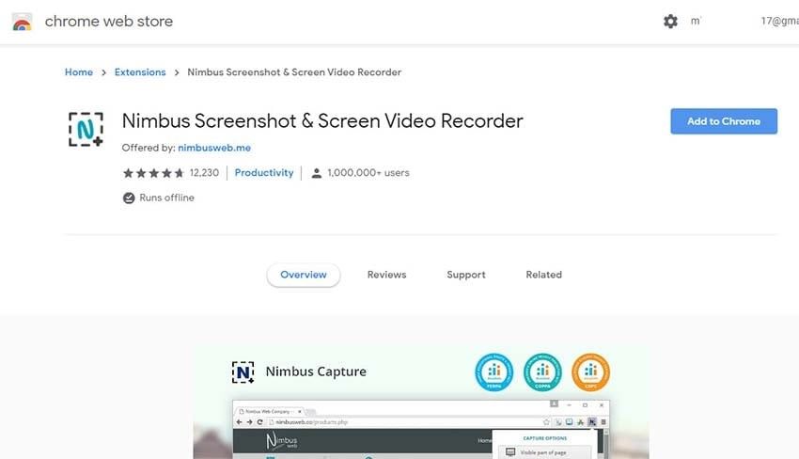This screenshot has width=799, height=459.
Task: Click the COPPA teal badge
Action: [x=542, y=372]
